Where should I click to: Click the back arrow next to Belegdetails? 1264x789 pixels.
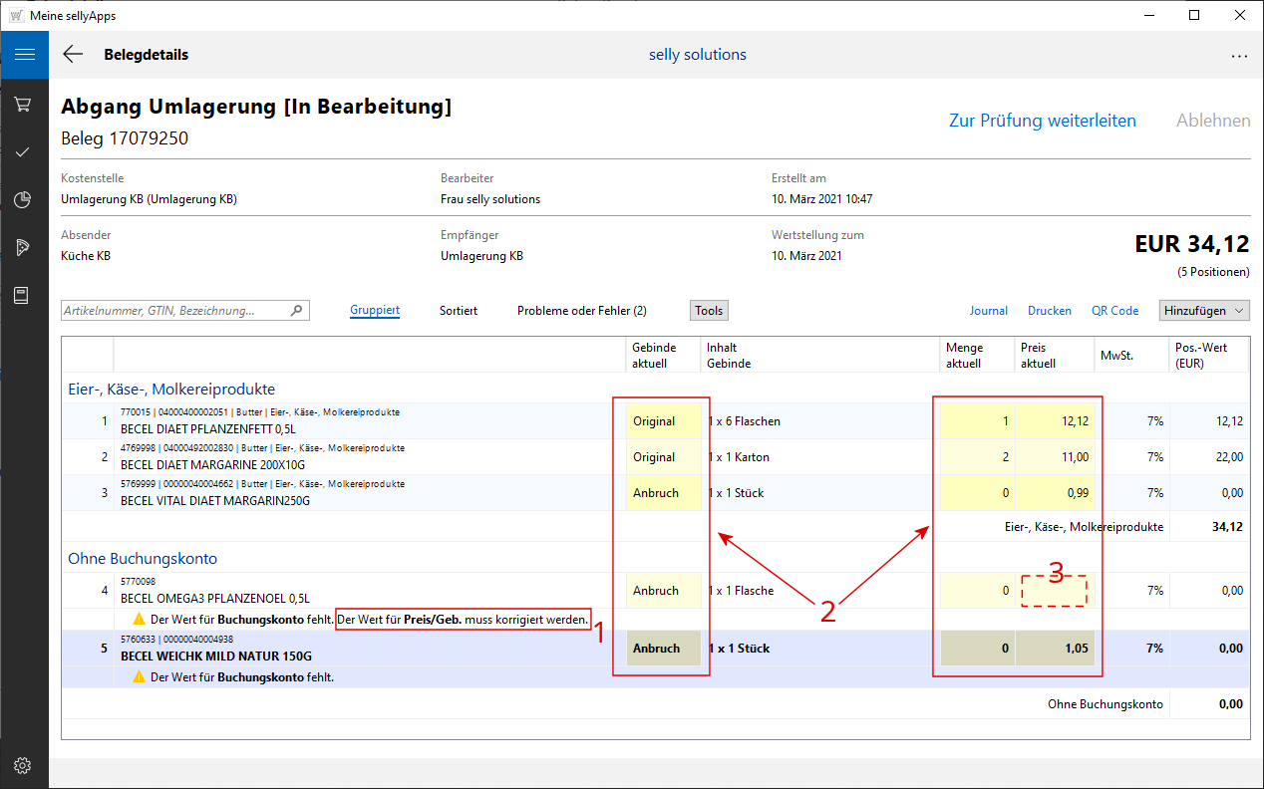(73, 55)
